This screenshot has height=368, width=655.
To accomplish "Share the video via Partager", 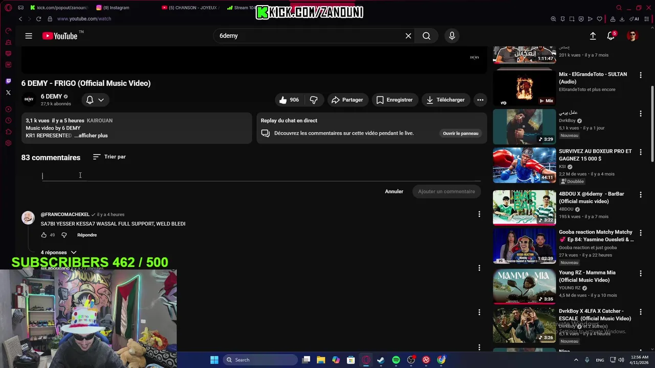I will coord(347,100).
